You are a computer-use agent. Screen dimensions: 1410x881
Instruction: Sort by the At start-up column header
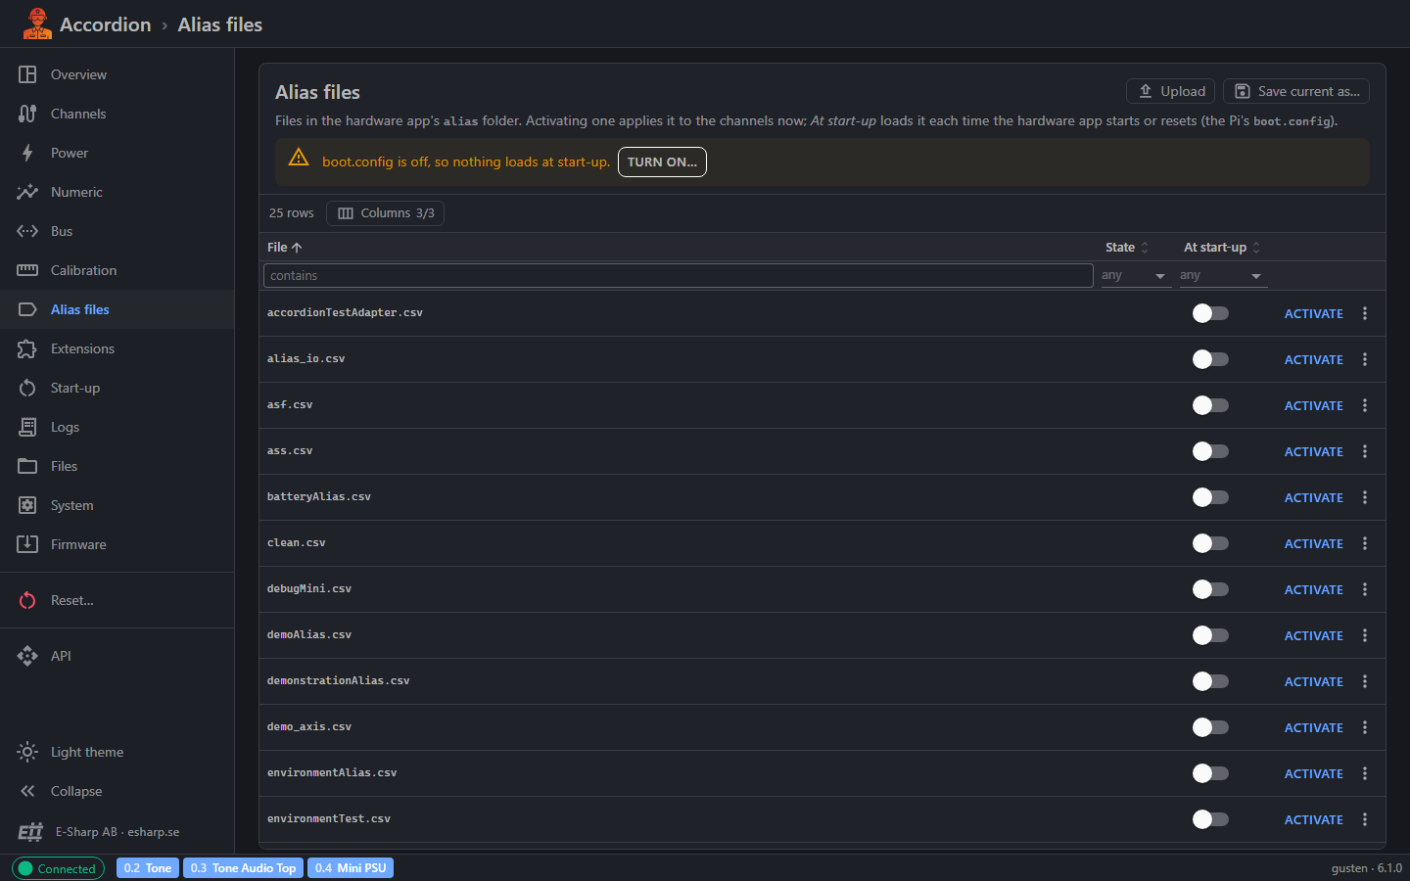click(x=1222, y=248)
